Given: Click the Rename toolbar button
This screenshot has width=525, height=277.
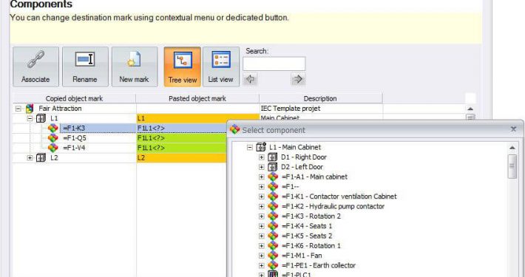Looking at the screenshot, I should click(x=85, y=66).
